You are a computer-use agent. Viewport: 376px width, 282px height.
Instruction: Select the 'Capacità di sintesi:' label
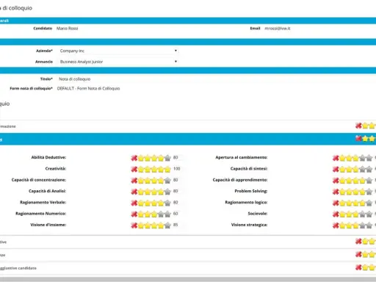[x=249, y=169]
